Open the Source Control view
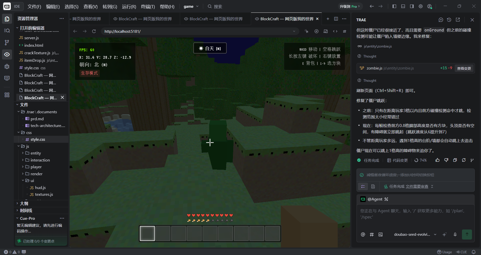 [7, 42]
